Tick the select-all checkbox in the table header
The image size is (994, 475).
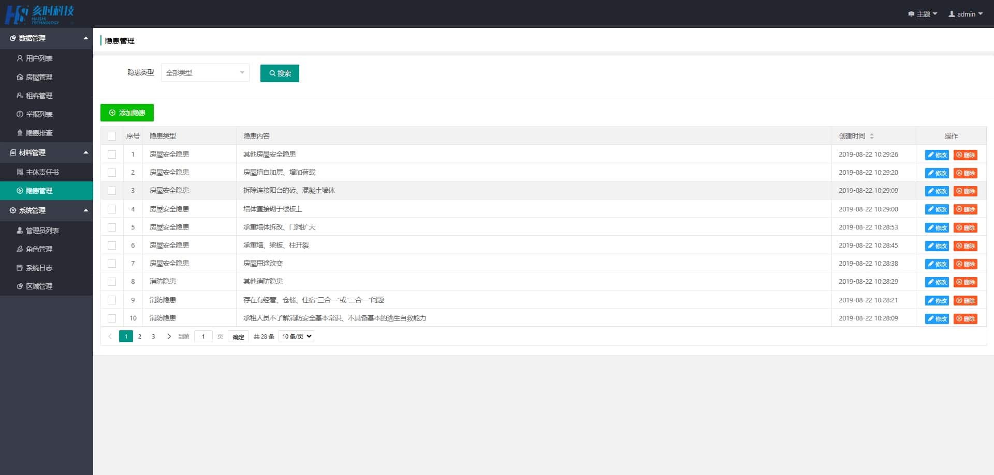(x=112, y=136)
